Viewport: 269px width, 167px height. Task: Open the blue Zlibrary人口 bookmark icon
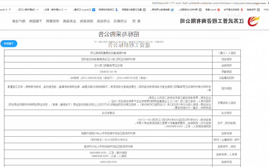[x=94, y=10]
